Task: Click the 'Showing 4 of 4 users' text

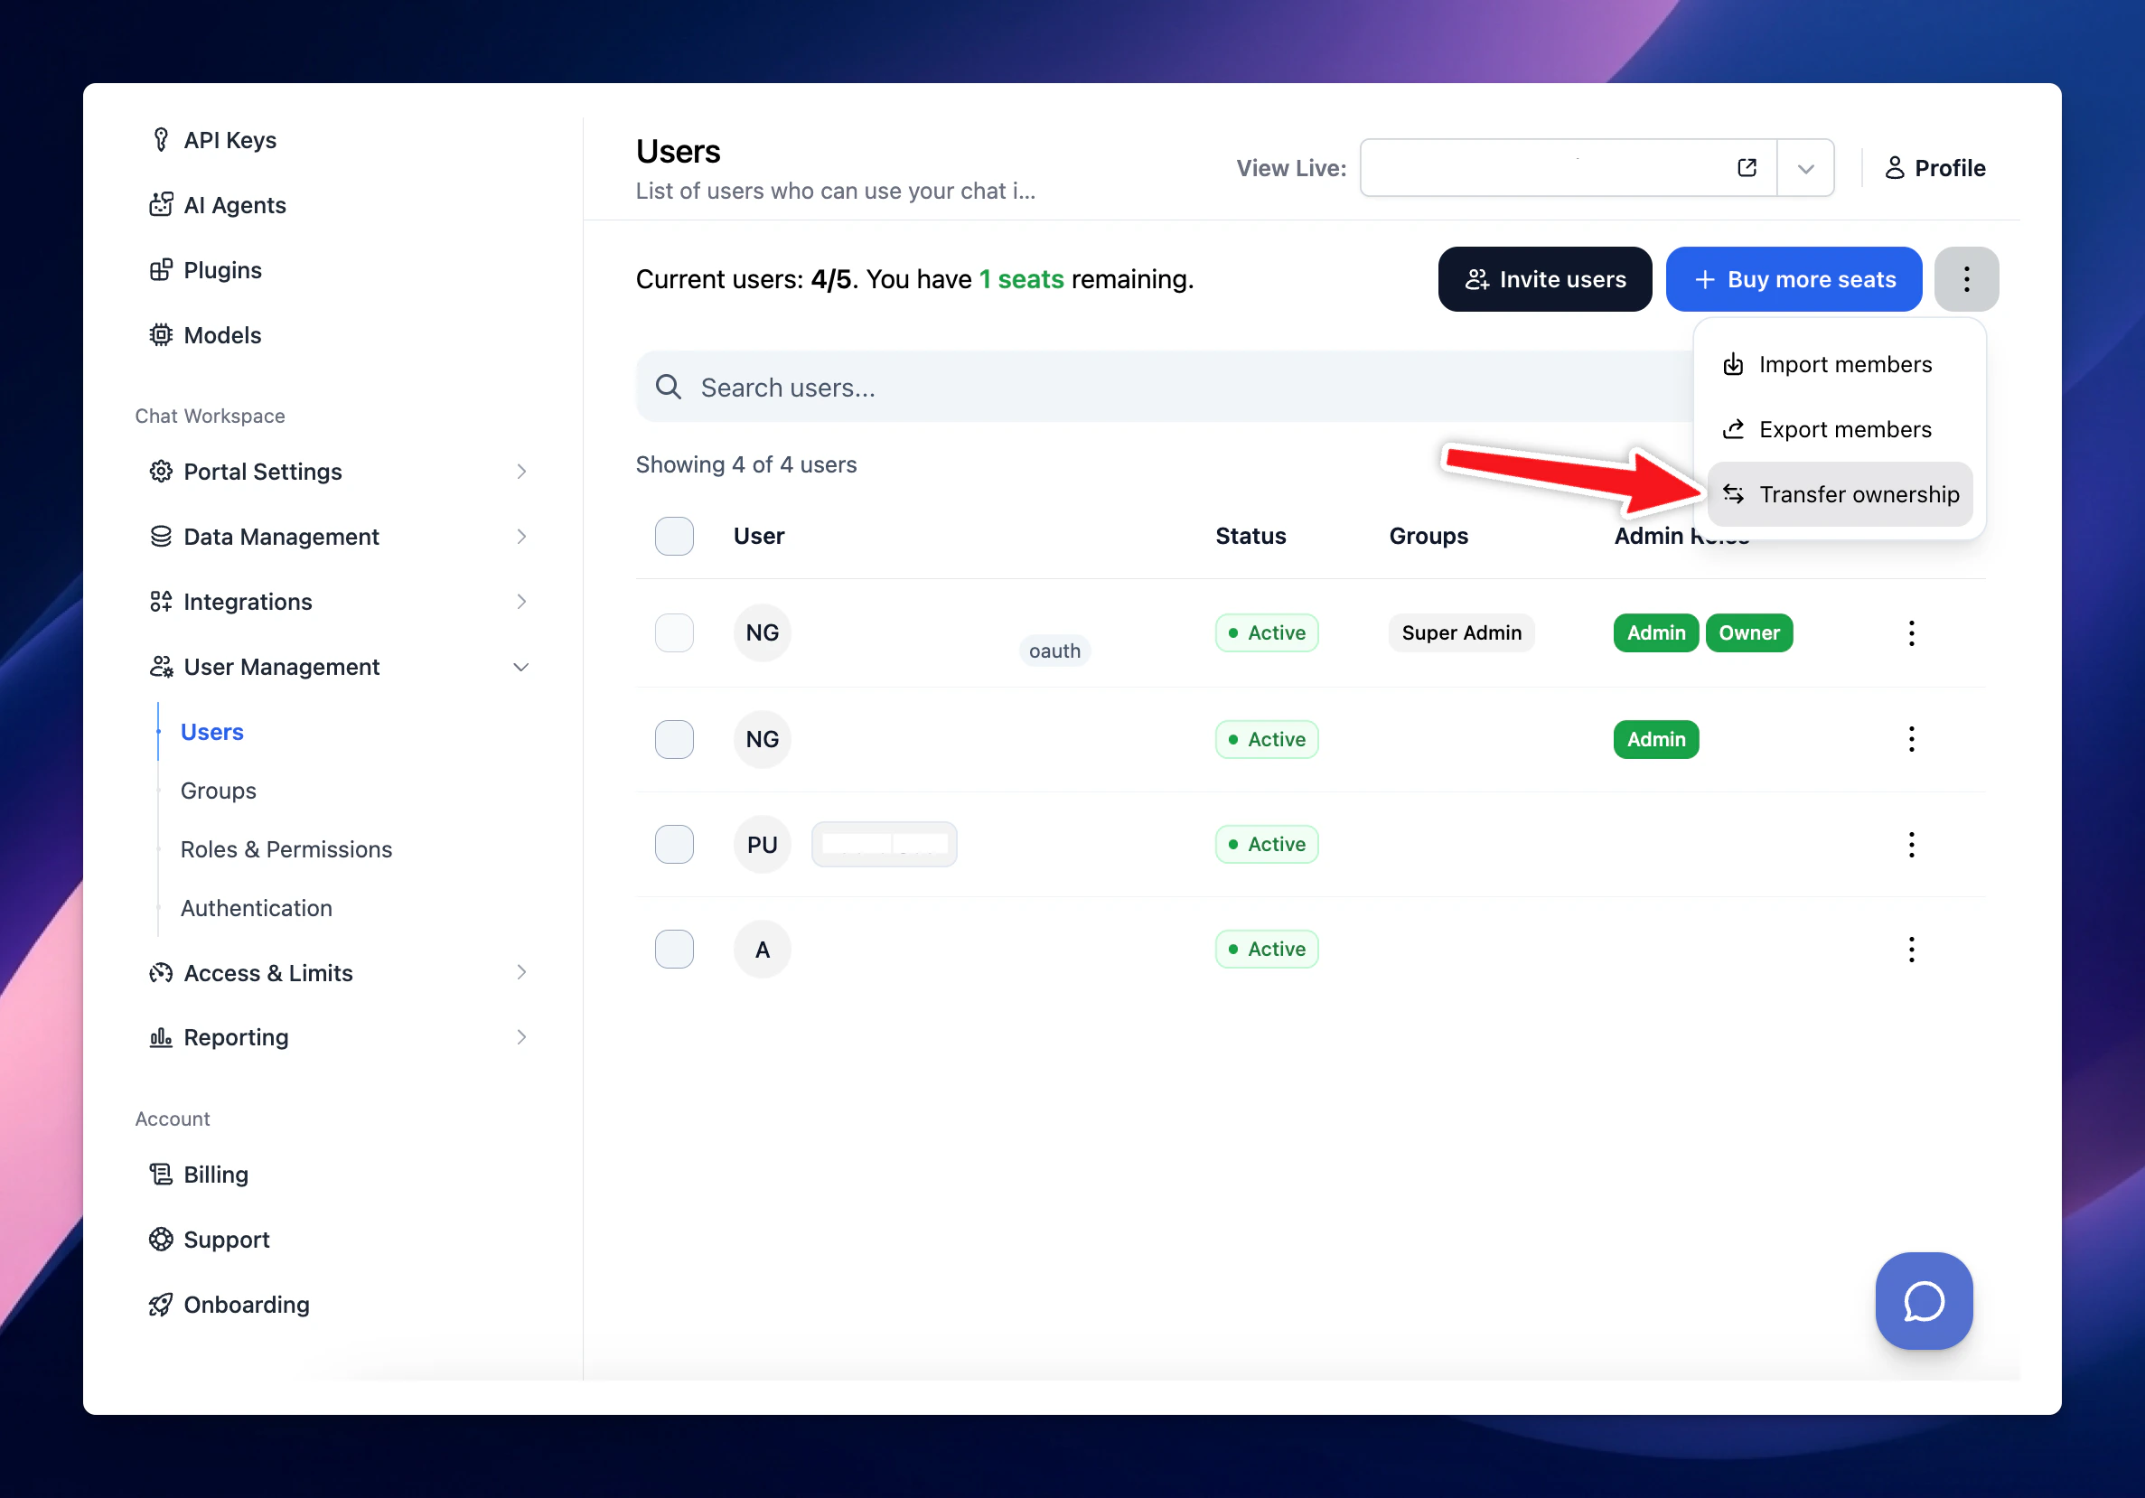Action: (x=745, y=465)
